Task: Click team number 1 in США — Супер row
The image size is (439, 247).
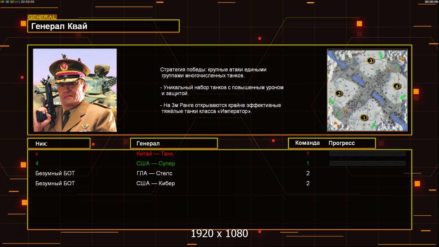Action: point(308,163)
